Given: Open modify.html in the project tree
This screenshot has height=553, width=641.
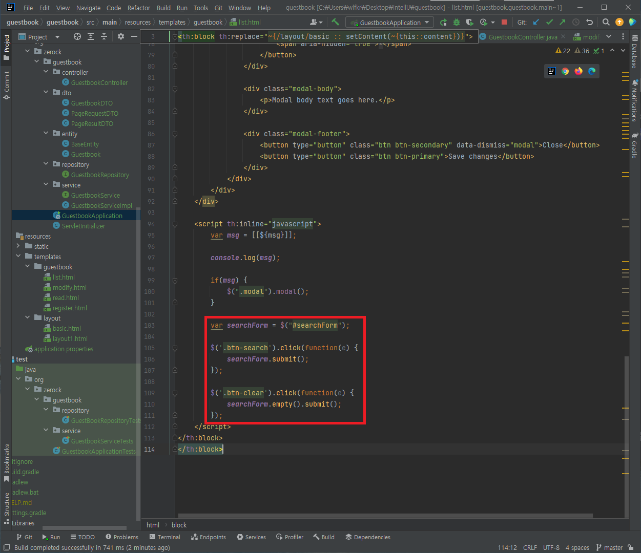Looking at the screenshot, I should click(x=70, y=287).
